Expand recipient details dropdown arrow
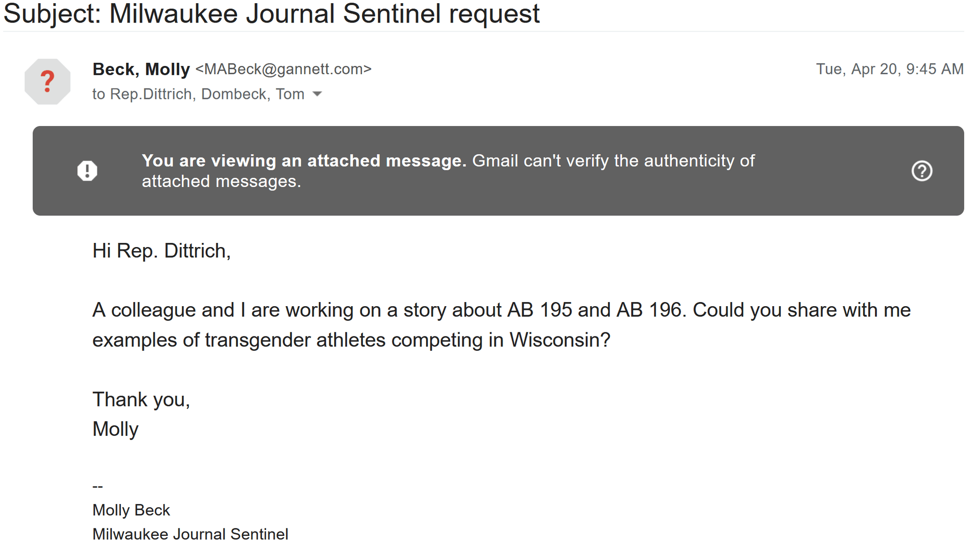971x550 pixels. (x=317, y=94)
